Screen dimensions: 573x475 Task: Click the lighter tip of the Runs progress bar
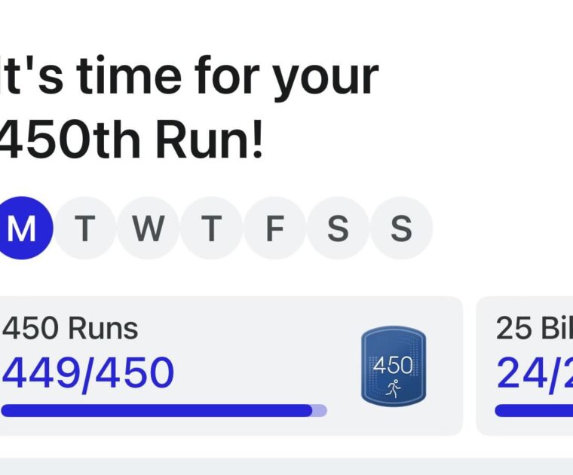pyautogui.click(x=320, y=411)
